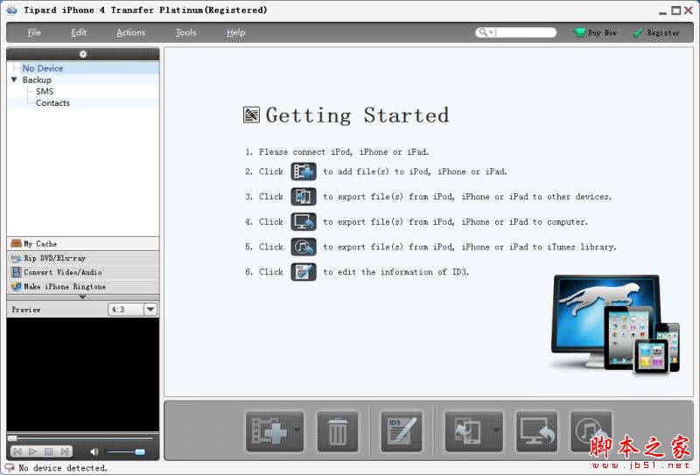Open the Actions menu
This screenshot has height=475, width=700.
click(130, 32)
